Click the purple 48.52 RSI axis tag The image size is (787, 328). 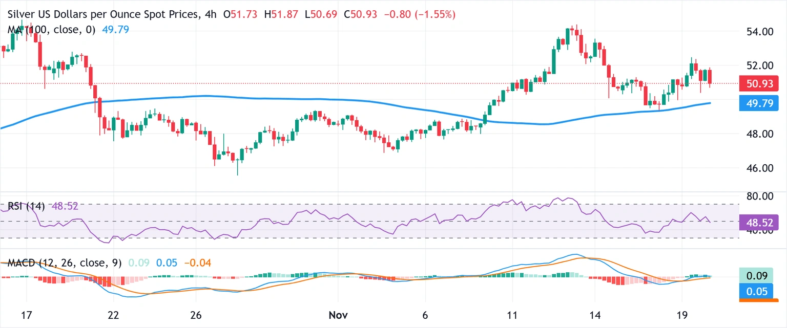point(759,222)
